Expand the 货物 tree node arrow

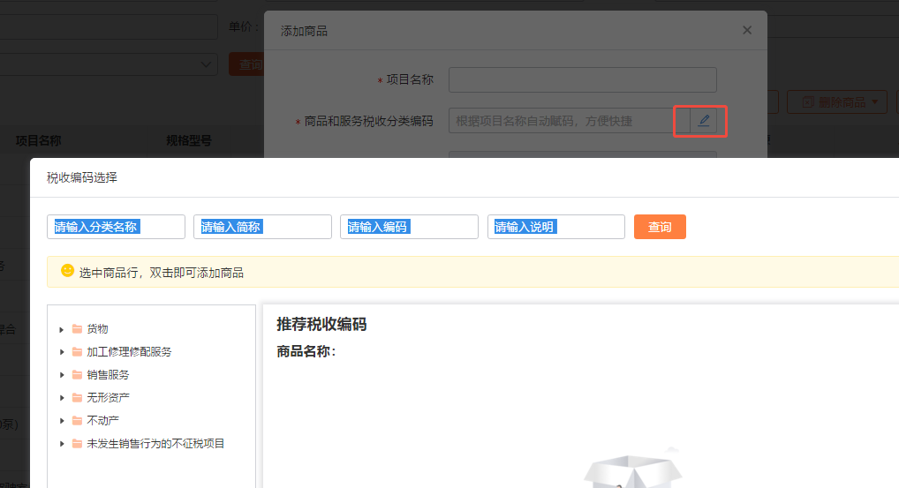point(61,329)
